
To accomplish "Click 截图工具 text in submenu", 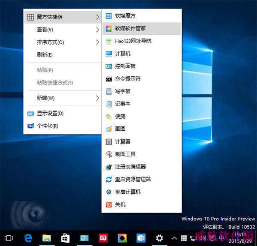I will point(125,154).
